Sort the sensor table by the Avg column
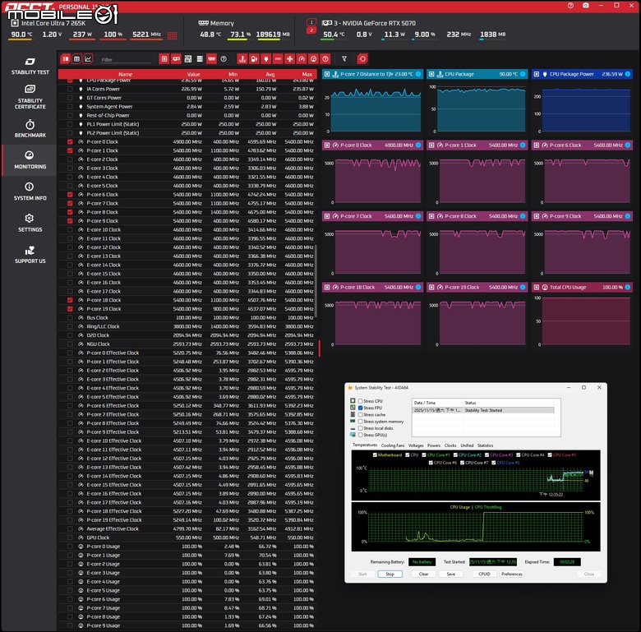The image size is (641, 632). [263, 74]
